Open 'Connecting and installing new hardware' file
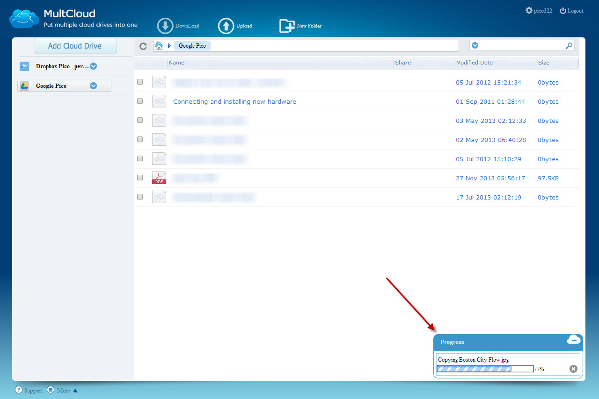The image size is (599, 399). click(234, 101)
